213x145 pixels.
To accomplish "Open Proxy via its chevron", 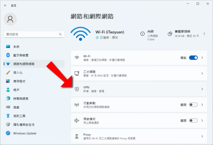I will point(202,136).
